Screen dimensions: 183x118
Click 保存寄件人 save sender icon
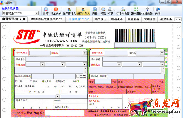click(70, 9)
